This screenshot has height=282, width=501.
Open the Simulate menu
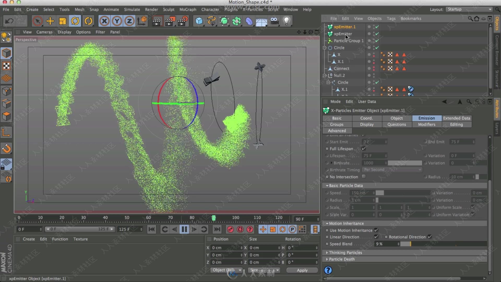(132, 9)
